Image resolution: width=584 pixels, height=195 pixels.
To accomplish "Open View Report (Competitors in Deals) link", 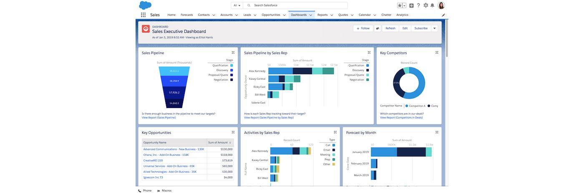I will click(x=401, y=118).
